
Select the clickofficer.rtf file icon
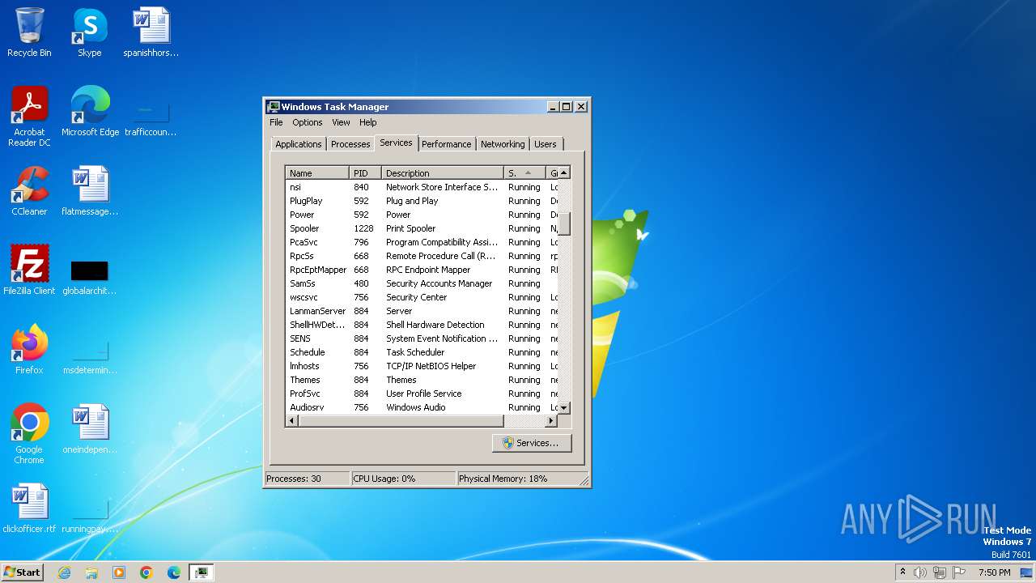[29, 509]
